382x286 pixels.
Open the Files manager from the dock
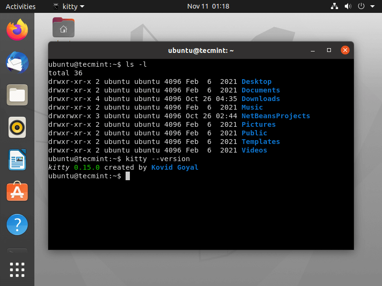[17, 95]
